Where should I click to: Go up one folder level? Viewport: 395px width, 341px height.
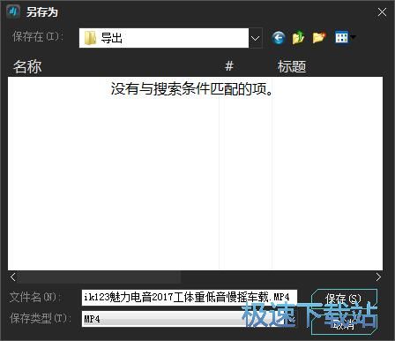coord(298,38)
